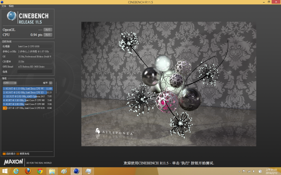
Task: Click the Cinebench globe logo
Action: [x=12, y=16]
